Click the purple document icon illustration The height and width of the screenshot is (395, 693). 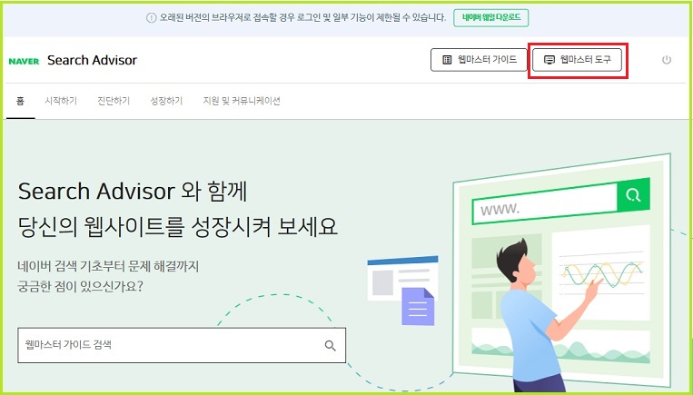[418, 306]
